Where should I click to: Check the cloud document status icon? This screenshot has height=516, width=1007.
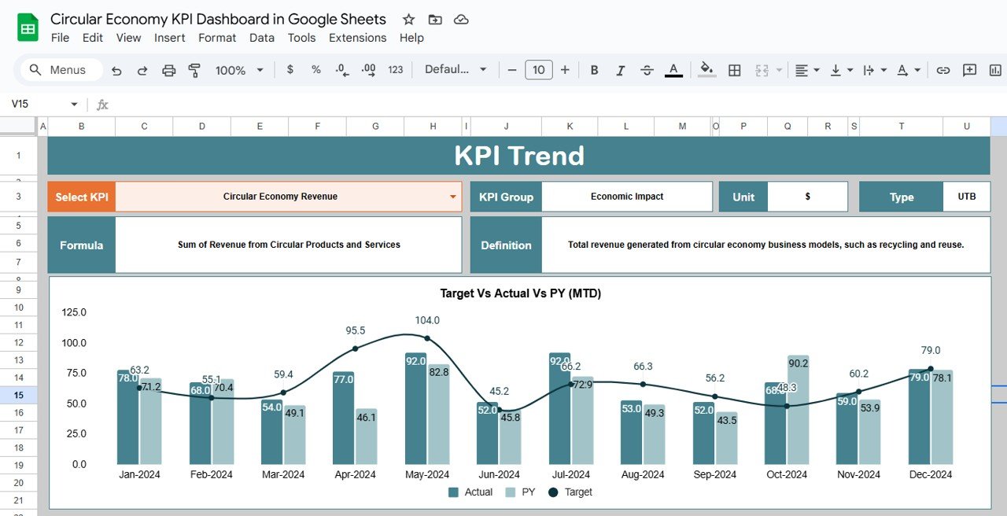[x=462, y=20]
